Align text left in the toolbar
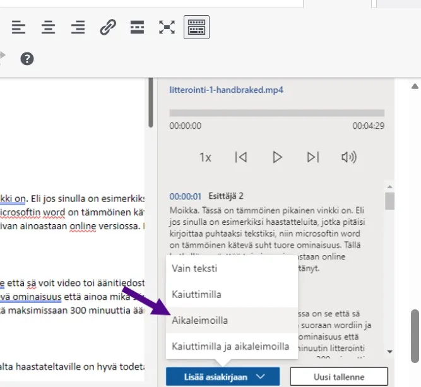 tap(18, 27)
